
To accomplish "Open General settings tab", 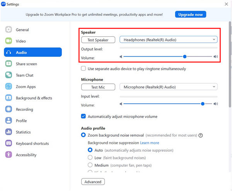I will click(33, 30).
